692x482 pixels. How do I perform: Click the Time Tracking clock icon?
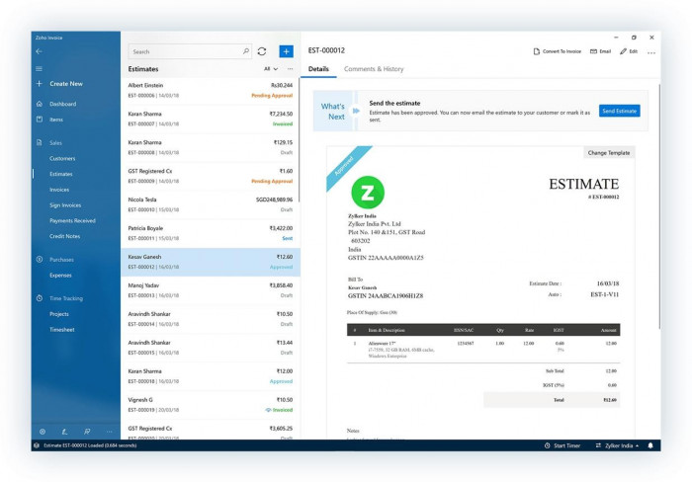pos(40,298)
